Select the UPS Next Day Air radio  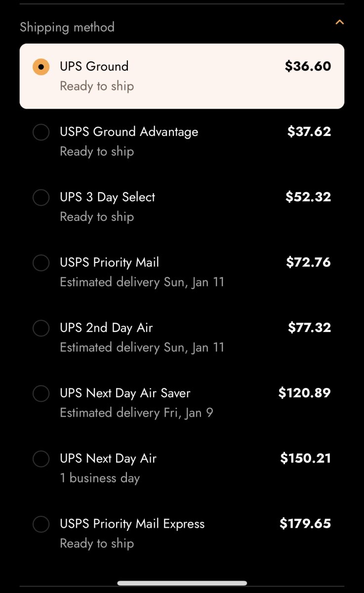coord(41,459)
